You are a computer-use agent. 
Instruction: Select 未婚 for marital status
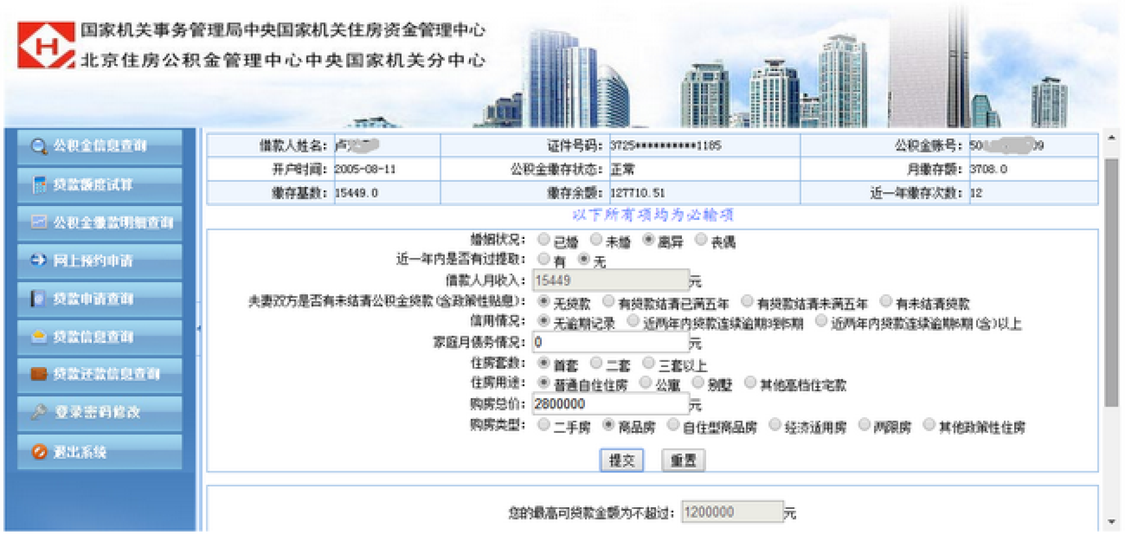[x=596, y=240]
